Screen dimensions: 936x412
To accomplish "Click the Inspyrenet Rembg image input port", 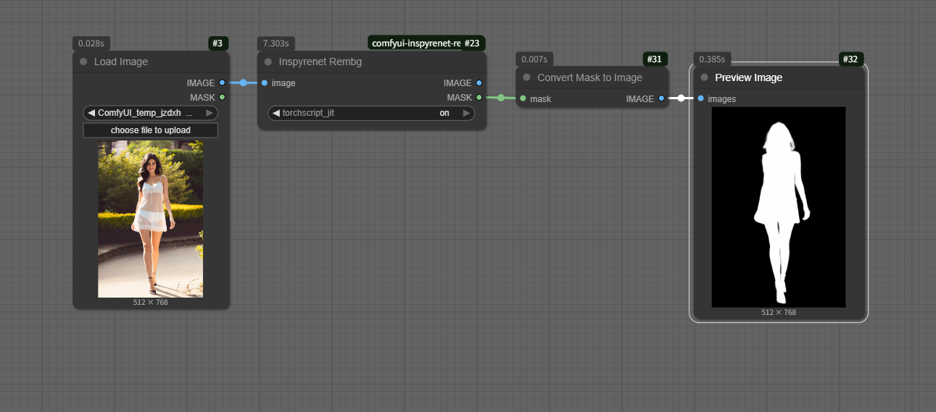I will (265, 83).
